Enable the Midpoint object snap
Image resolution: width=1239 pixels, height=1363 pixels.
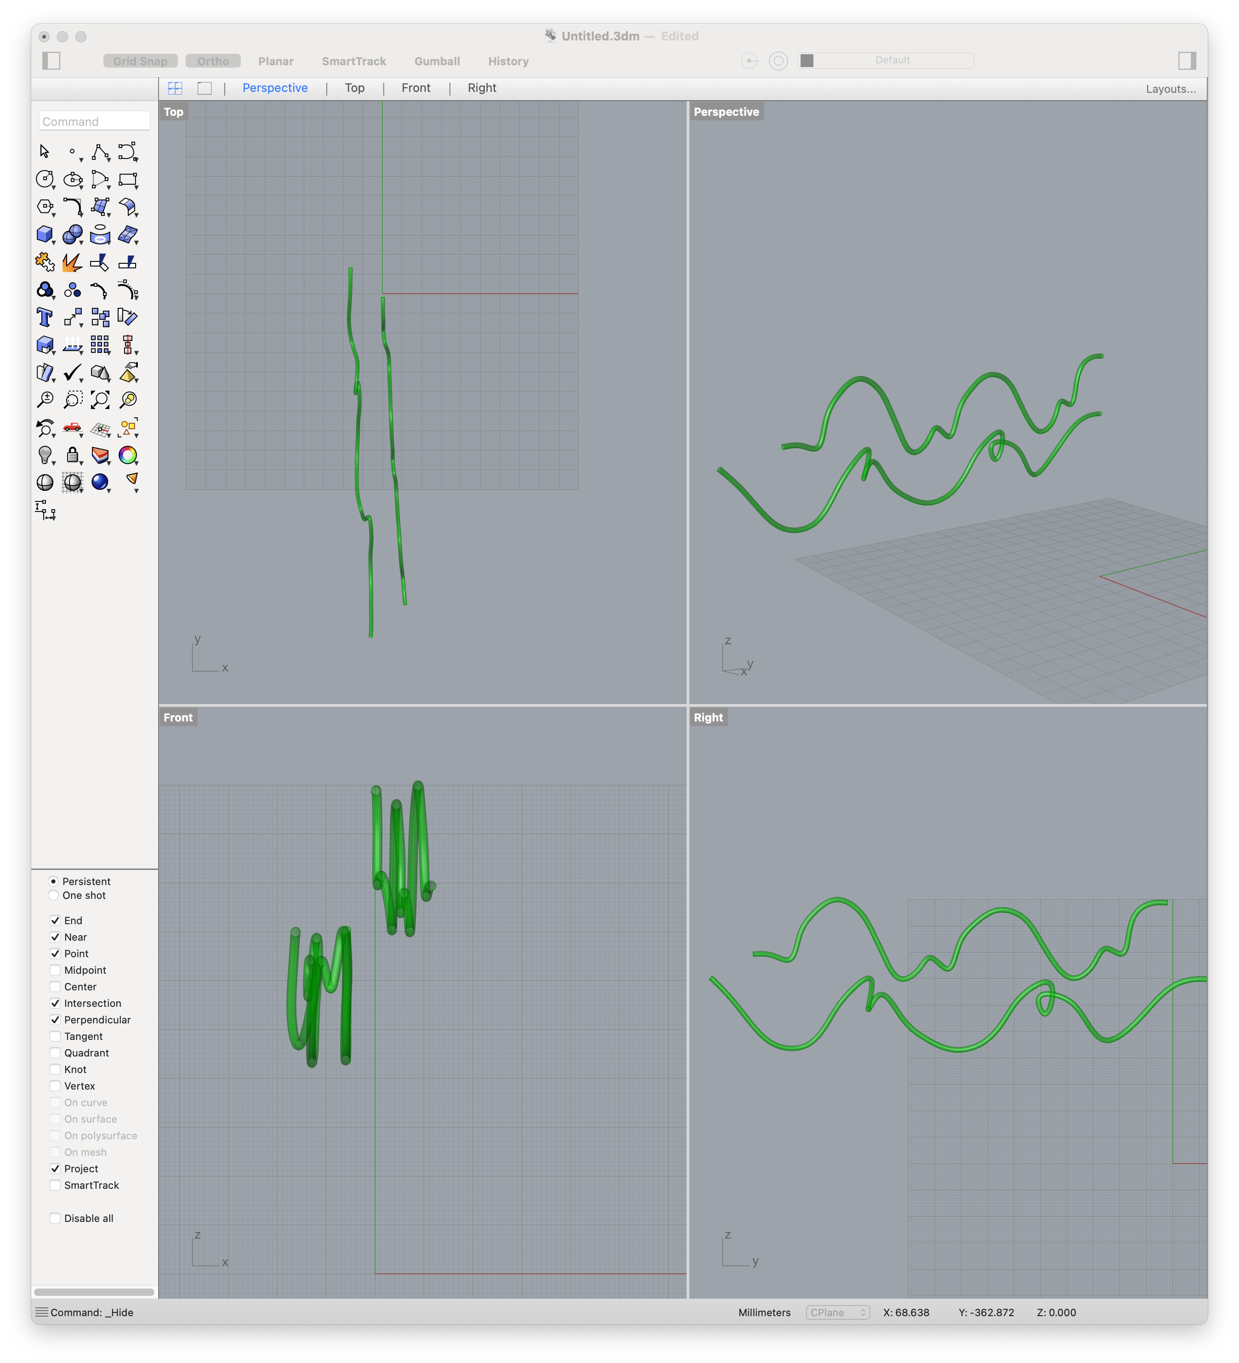coord(55,970)
